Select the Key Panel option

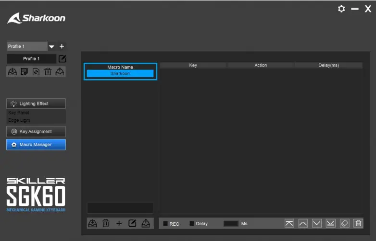click(x=19, y=113)
